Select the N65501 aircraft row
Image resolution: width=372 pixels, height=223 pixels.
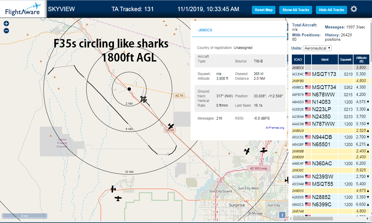tap(331, 144)
